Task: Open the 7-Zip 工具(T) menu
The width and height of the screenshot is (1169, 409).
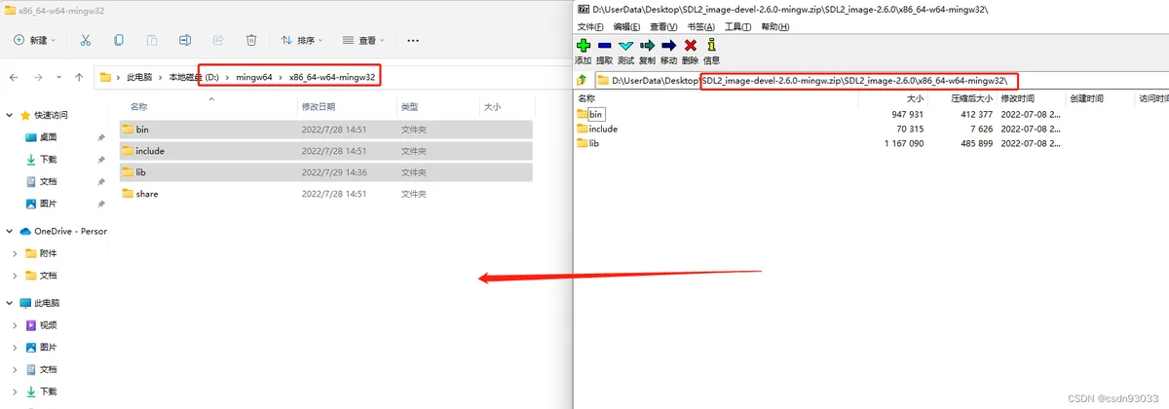Action: click(x=736, y=26)
